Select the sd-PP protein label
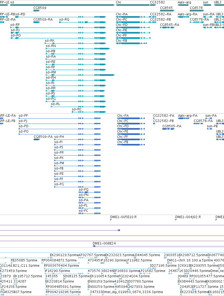The image size is (224, 296). pos(23,116)
